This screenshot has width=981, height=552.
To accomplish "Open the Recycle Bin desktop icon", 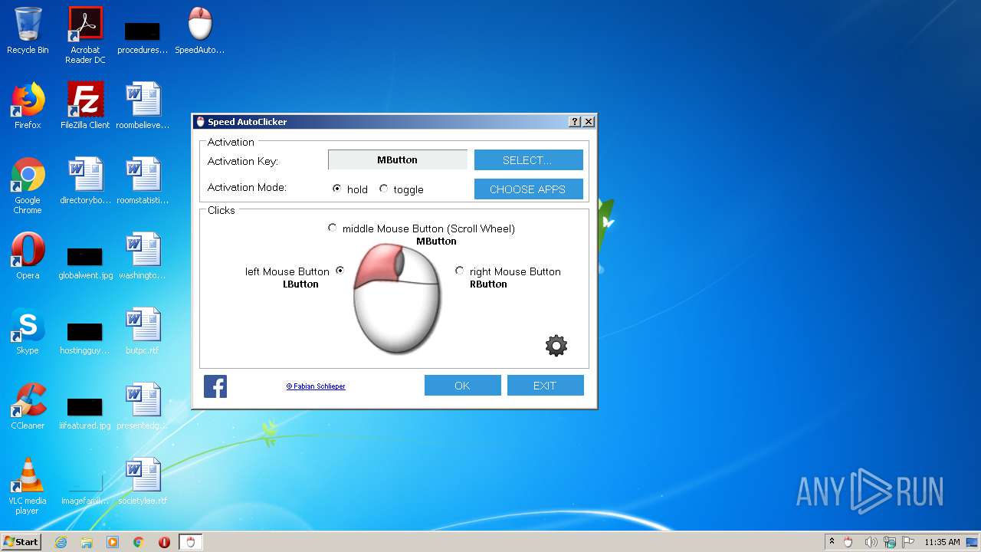I will (28, 31).
